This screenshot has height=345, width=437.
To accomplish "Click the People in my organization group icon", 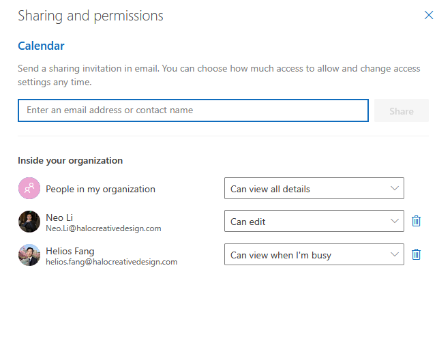I will [29, 189].
